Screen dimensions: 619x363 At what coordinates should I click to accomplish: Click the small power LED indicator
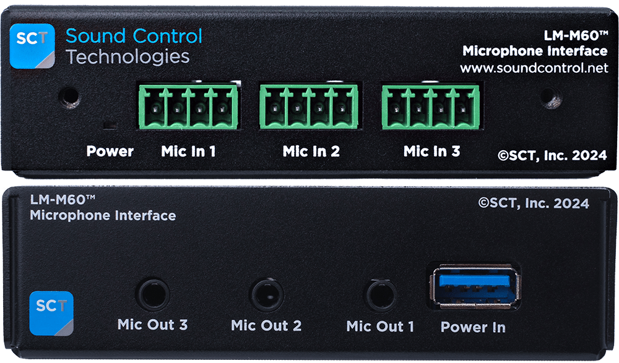110,125
